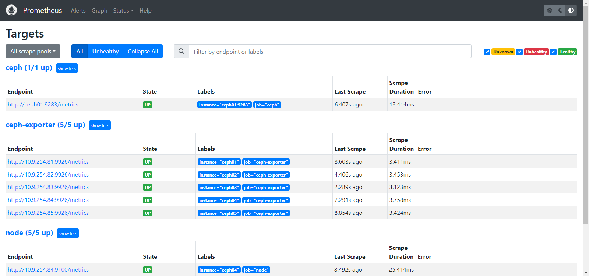This screenshot has width=589, height=276.
Task: Click the Prometheus brand title
Action: click(x=42, y=10)
